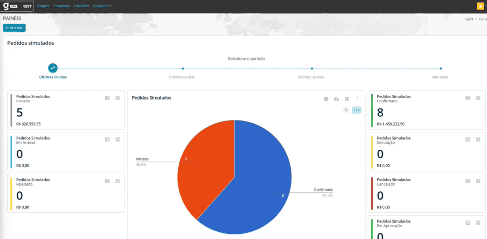Viewport: 487px width, 239px height.
Task: Open table view for the Iniciado card
Action: pos(107,98)
